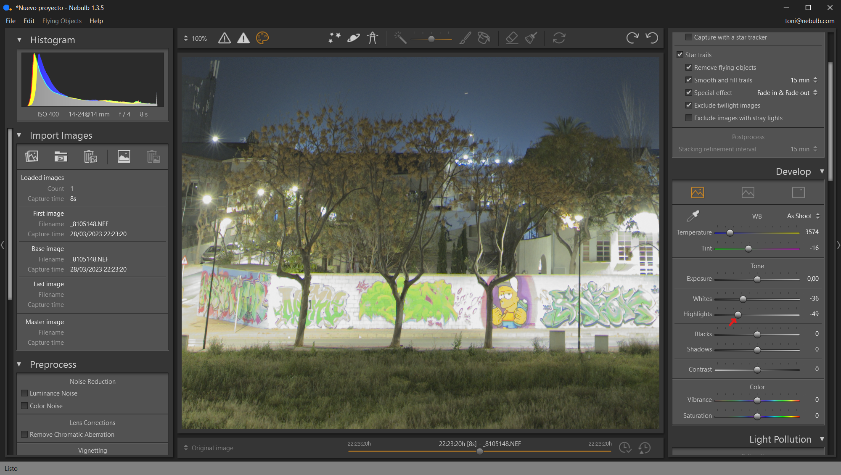Click the redo arrow icon
The image size is (841, 475).
pos(632,38)
